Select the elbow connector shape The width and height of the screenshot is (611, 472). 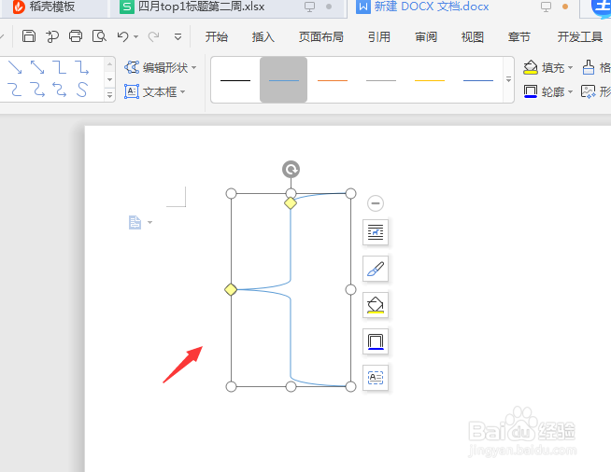(60, 67)
